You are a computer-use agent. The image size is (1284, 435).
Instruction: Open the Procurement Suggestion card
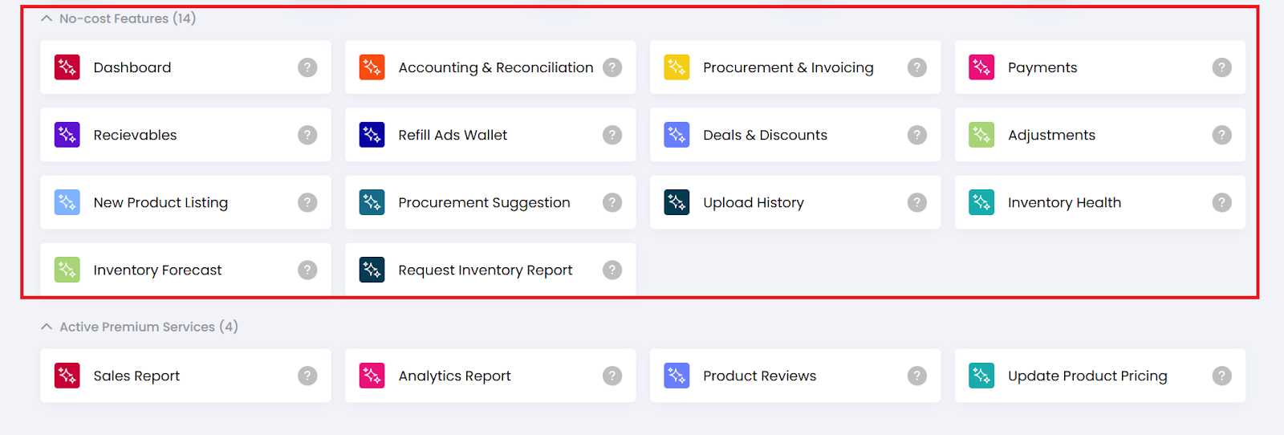[x=484, y=202]
